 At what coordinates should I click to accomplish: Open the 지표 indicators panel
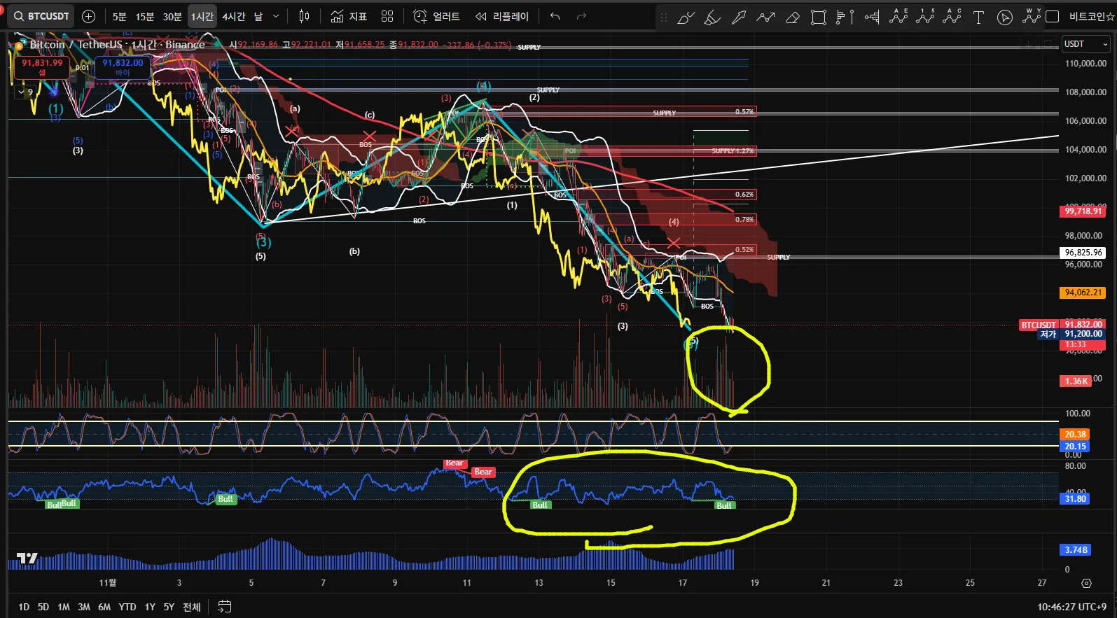[349, 16]
